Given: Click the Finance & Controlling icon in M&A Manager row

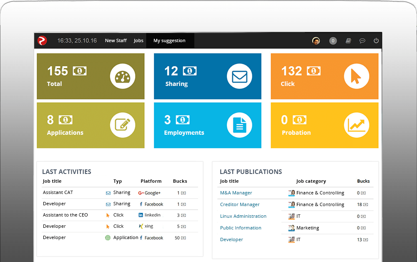Looking at the screenshot, I should click(291, 193).
